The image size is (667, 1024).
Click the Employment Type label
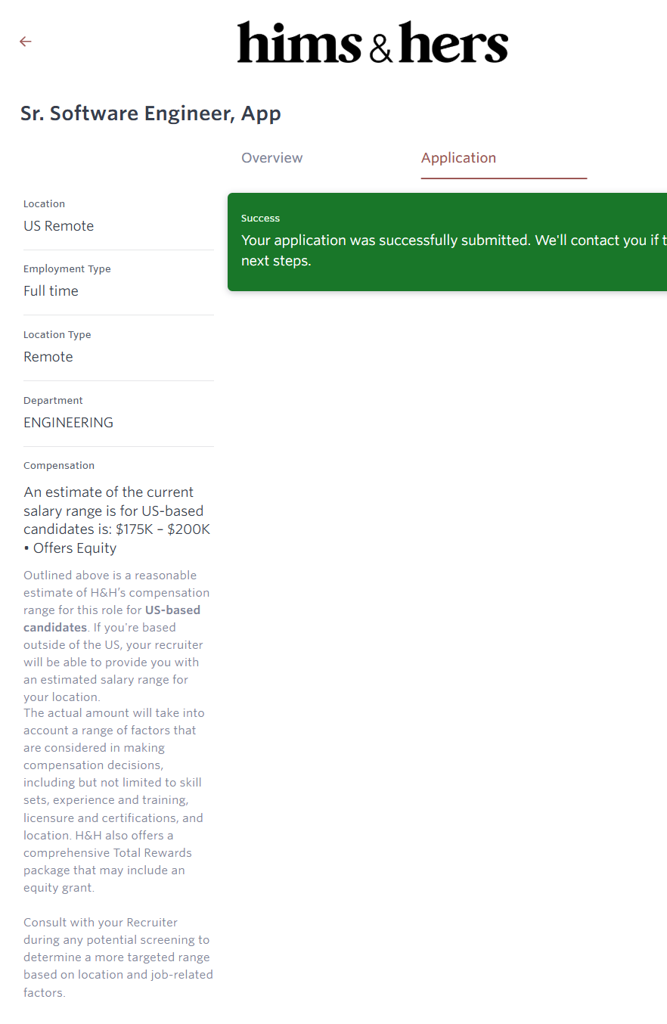(x=67, y=269)
